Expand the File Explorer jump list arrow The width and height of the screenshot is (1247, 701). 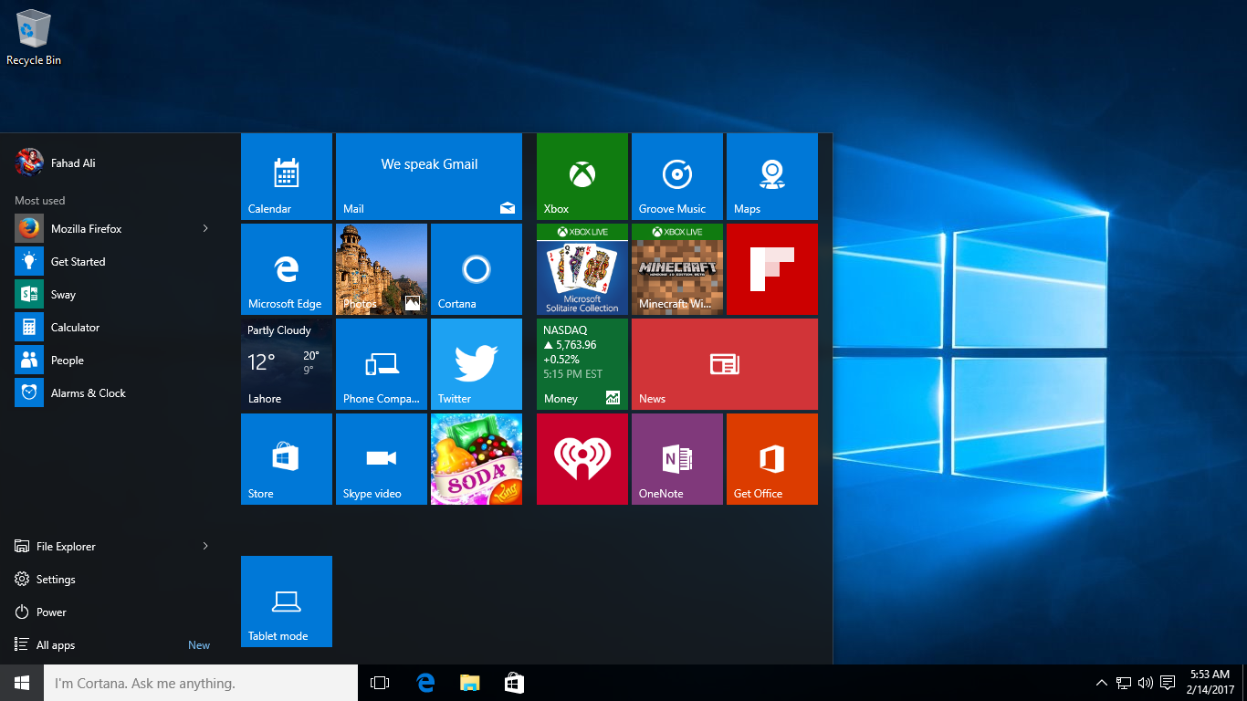(205, 546)
